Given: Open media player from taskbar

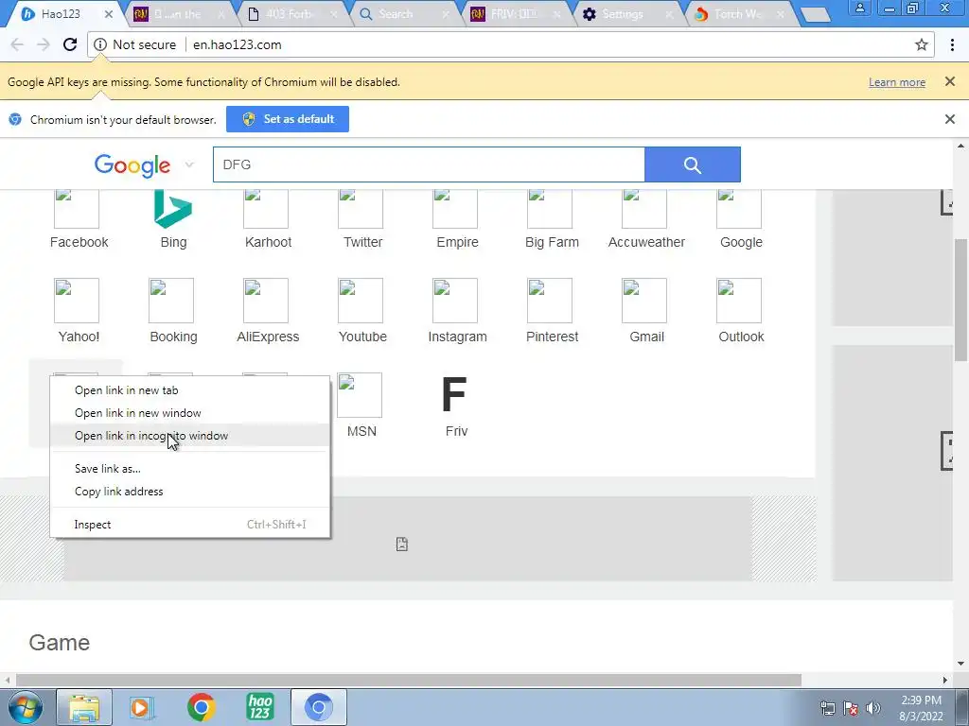Looking at the screenshot, I should point(142,707).
